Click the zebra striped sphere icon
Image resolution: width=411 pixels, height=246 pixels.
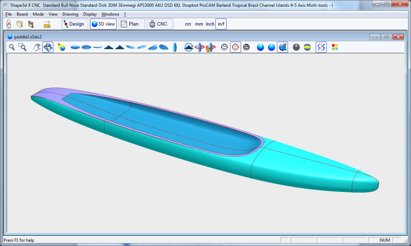tap(296, 47)
